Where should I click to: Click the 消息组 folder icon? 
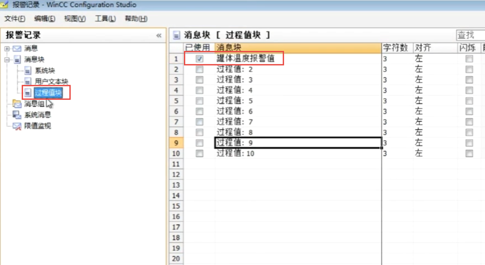[x=17, y=104]
